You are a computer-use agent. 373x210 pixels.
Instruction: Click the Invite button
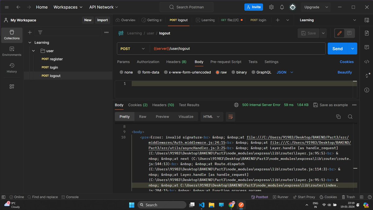[x=254, y=7]
